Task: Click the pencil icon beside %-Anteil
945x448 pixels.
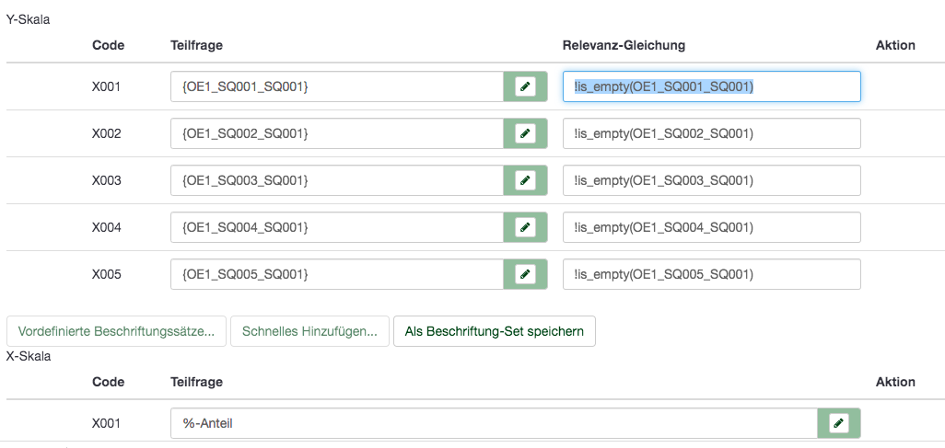Action: (838, 423)
